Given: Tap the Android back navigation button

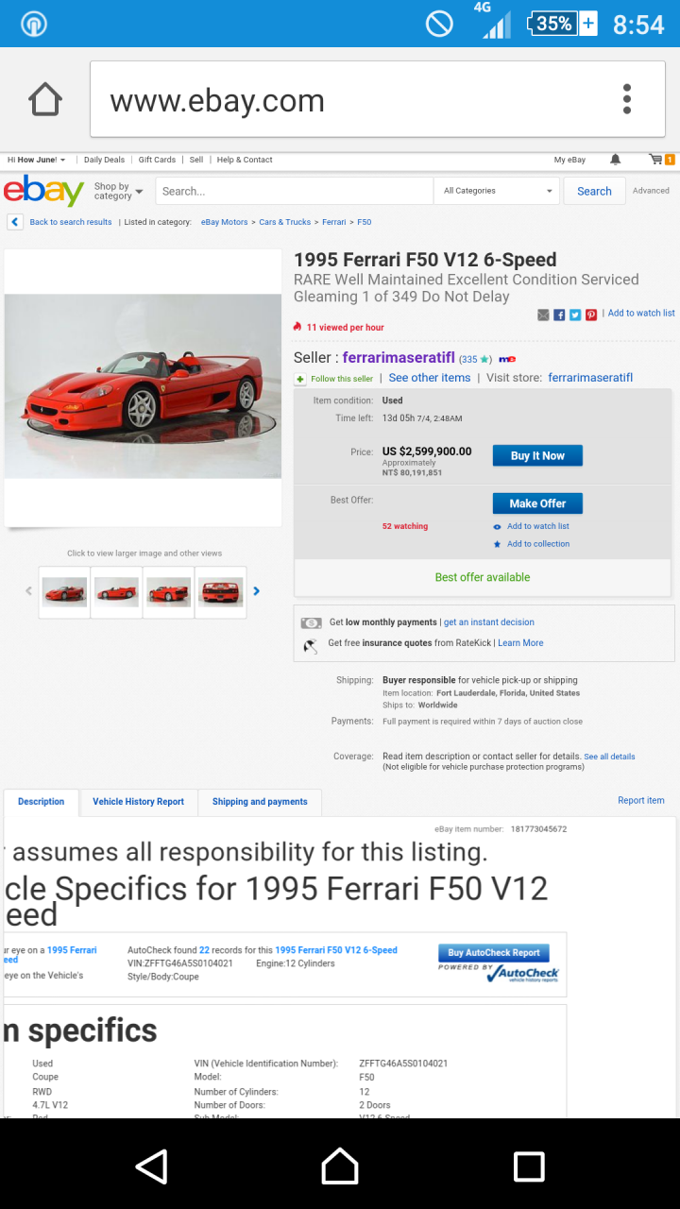Looking at the screenshot, I should point(151,1166).
